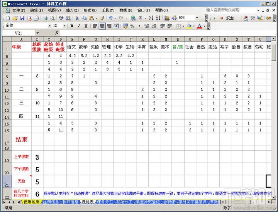
Task: Click the Sort Ascending icon
Action: point(151,18)
